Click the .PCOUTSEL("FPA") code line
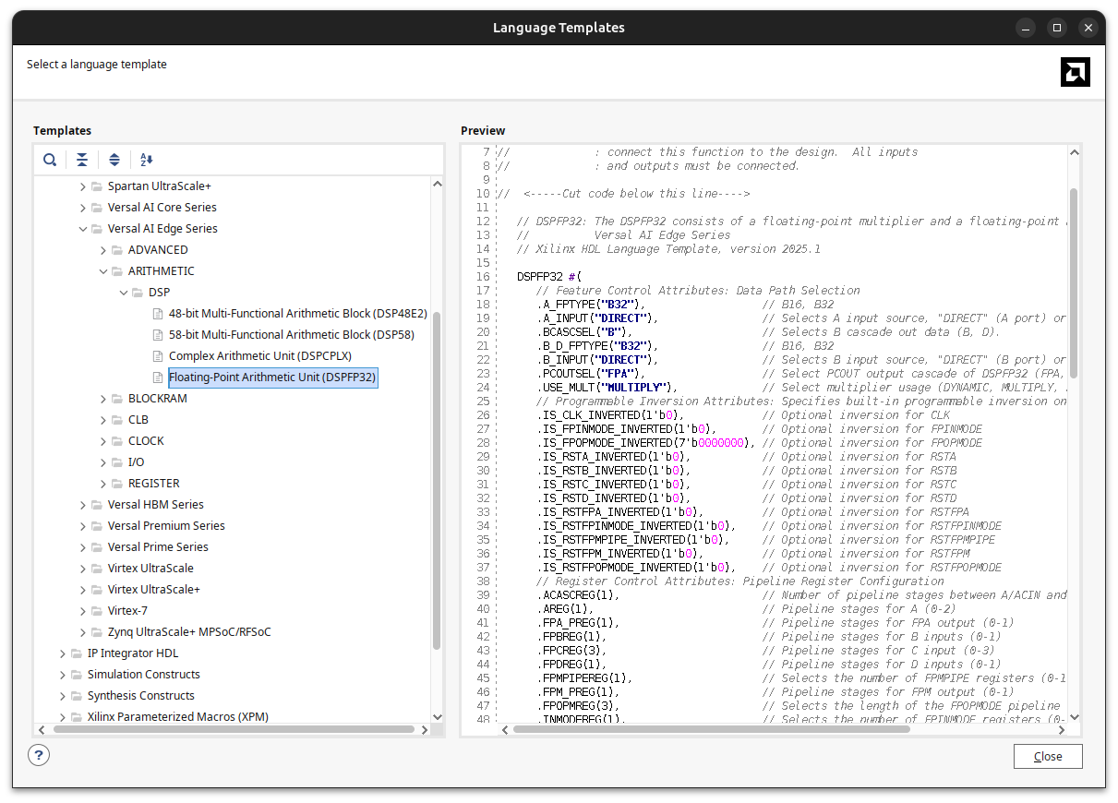 click(x=591, y=374)
